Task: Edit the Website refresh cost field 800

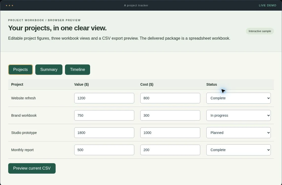Action: (x=170, y=98)
